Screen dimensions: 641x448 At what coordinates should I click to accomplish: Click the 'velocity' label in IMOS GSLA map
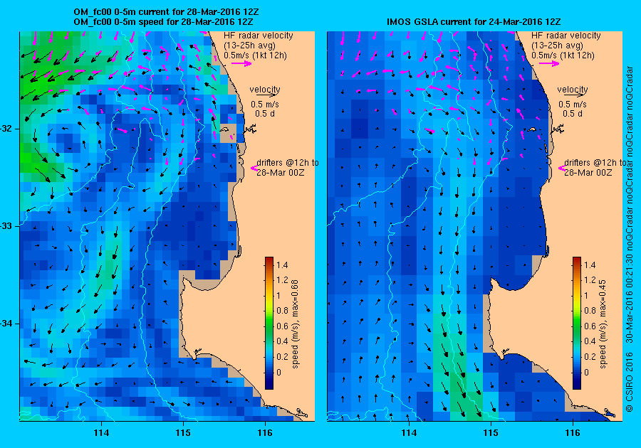(573, 89)
